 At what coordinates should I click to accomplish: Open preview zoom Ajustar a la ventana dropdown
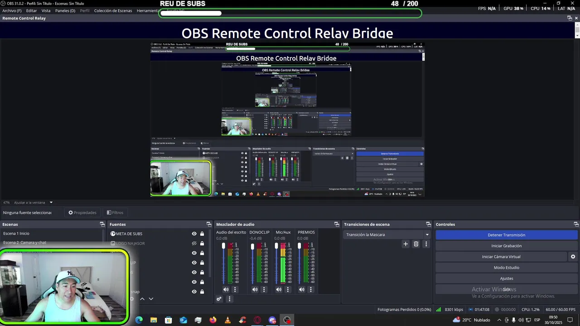tap(33, 202)
